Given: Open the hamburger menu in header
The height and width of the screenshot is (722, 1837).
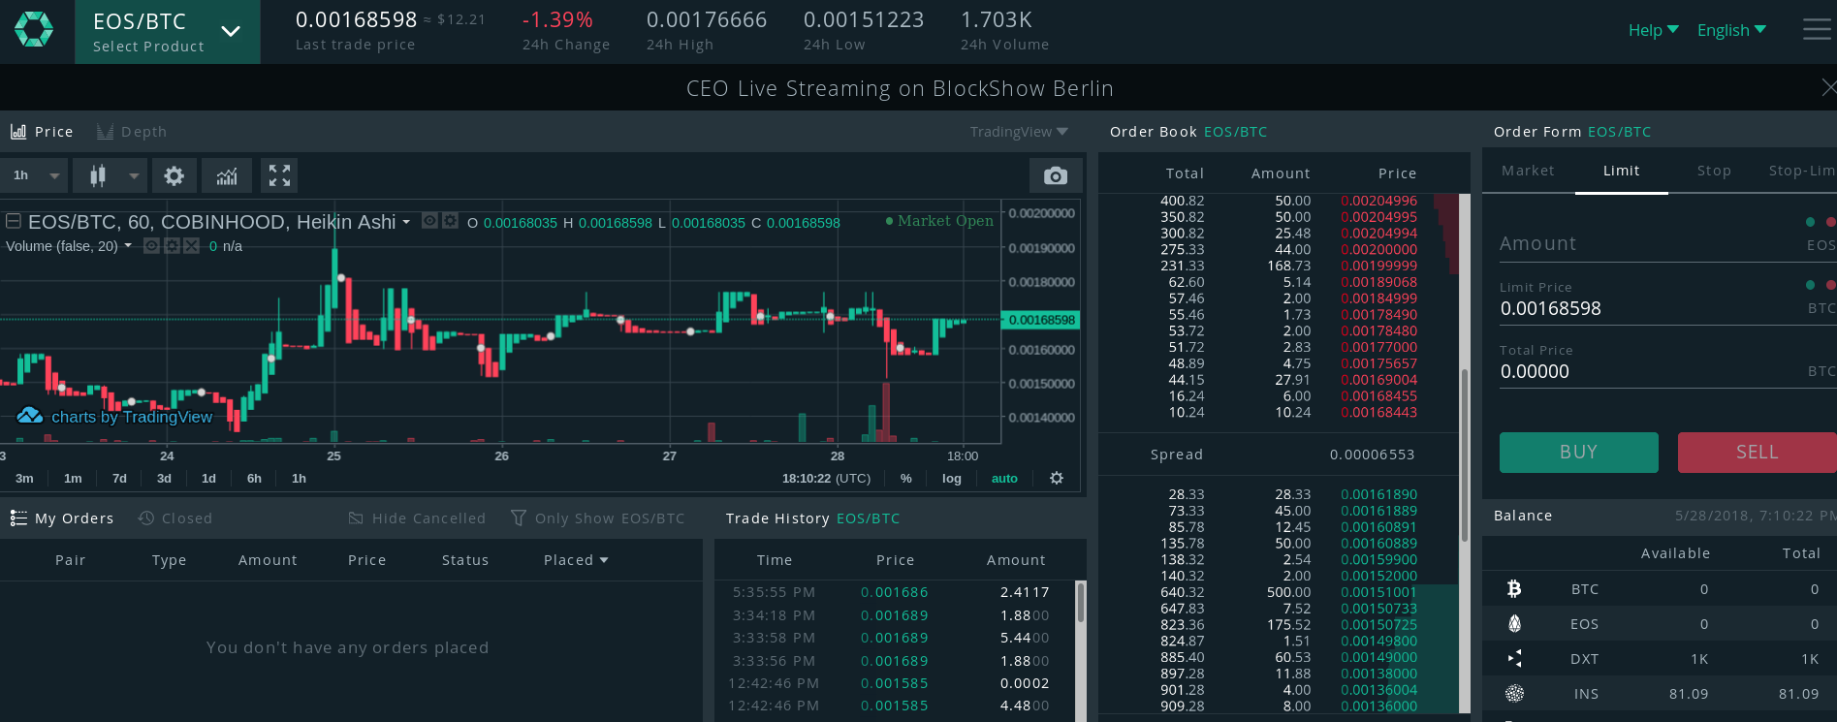Looking at the screenshot, I should point(1817,30).
